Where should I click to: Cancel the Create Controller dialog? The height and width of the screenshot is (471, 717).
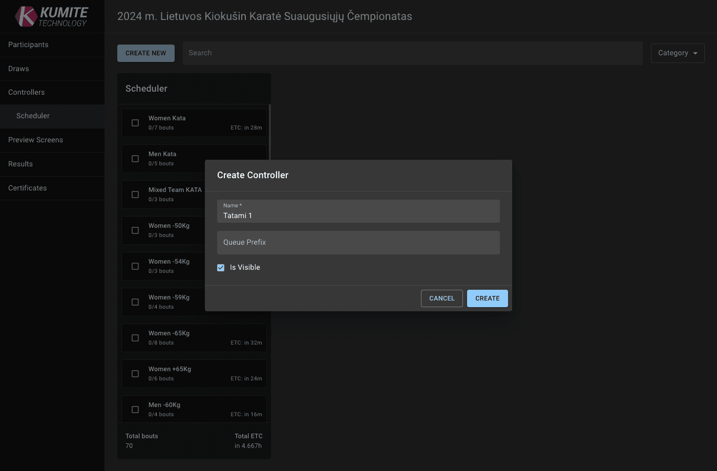[x=441, y=298]
